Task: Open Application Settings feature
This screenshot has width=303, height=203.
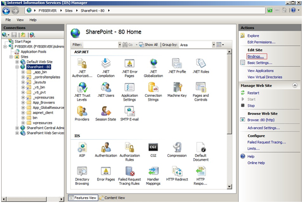Action: [x=130, y=92]
